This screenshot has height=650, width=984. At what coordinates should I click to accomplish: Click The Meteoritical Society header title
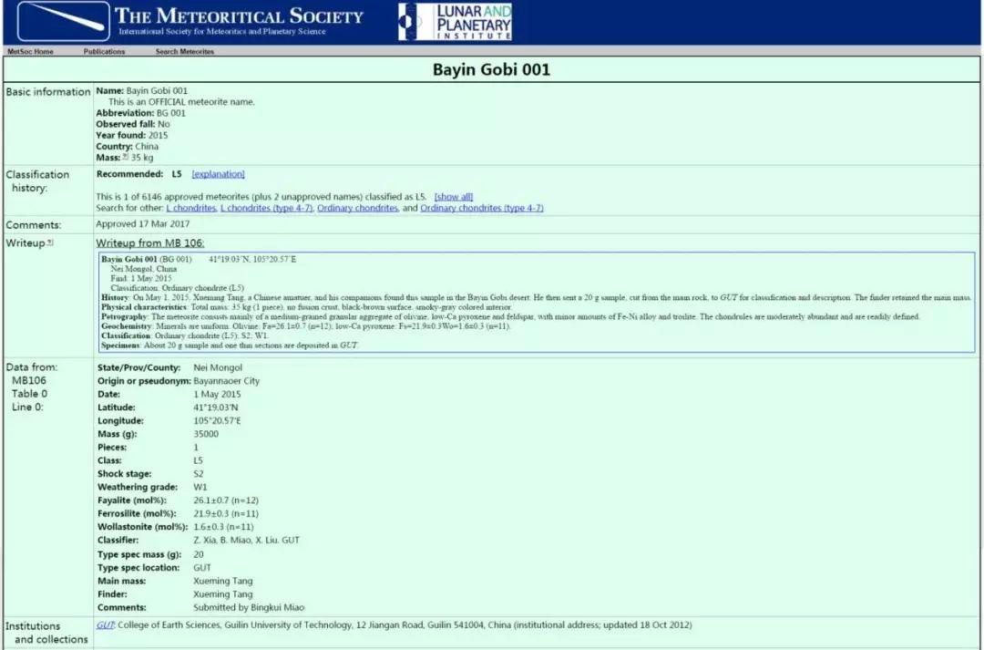coord(239,15)
